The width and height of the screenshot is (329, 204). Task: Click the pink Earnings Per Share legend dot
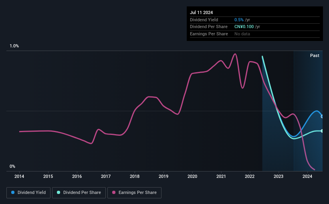tap(114, 192)
